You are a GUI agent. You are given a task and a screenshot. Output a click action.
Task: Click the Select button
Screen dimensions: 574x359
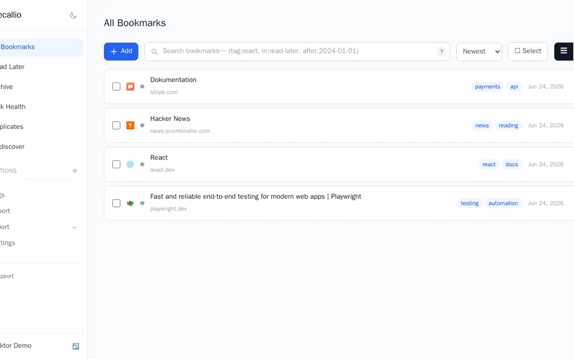tap(528, 51)
